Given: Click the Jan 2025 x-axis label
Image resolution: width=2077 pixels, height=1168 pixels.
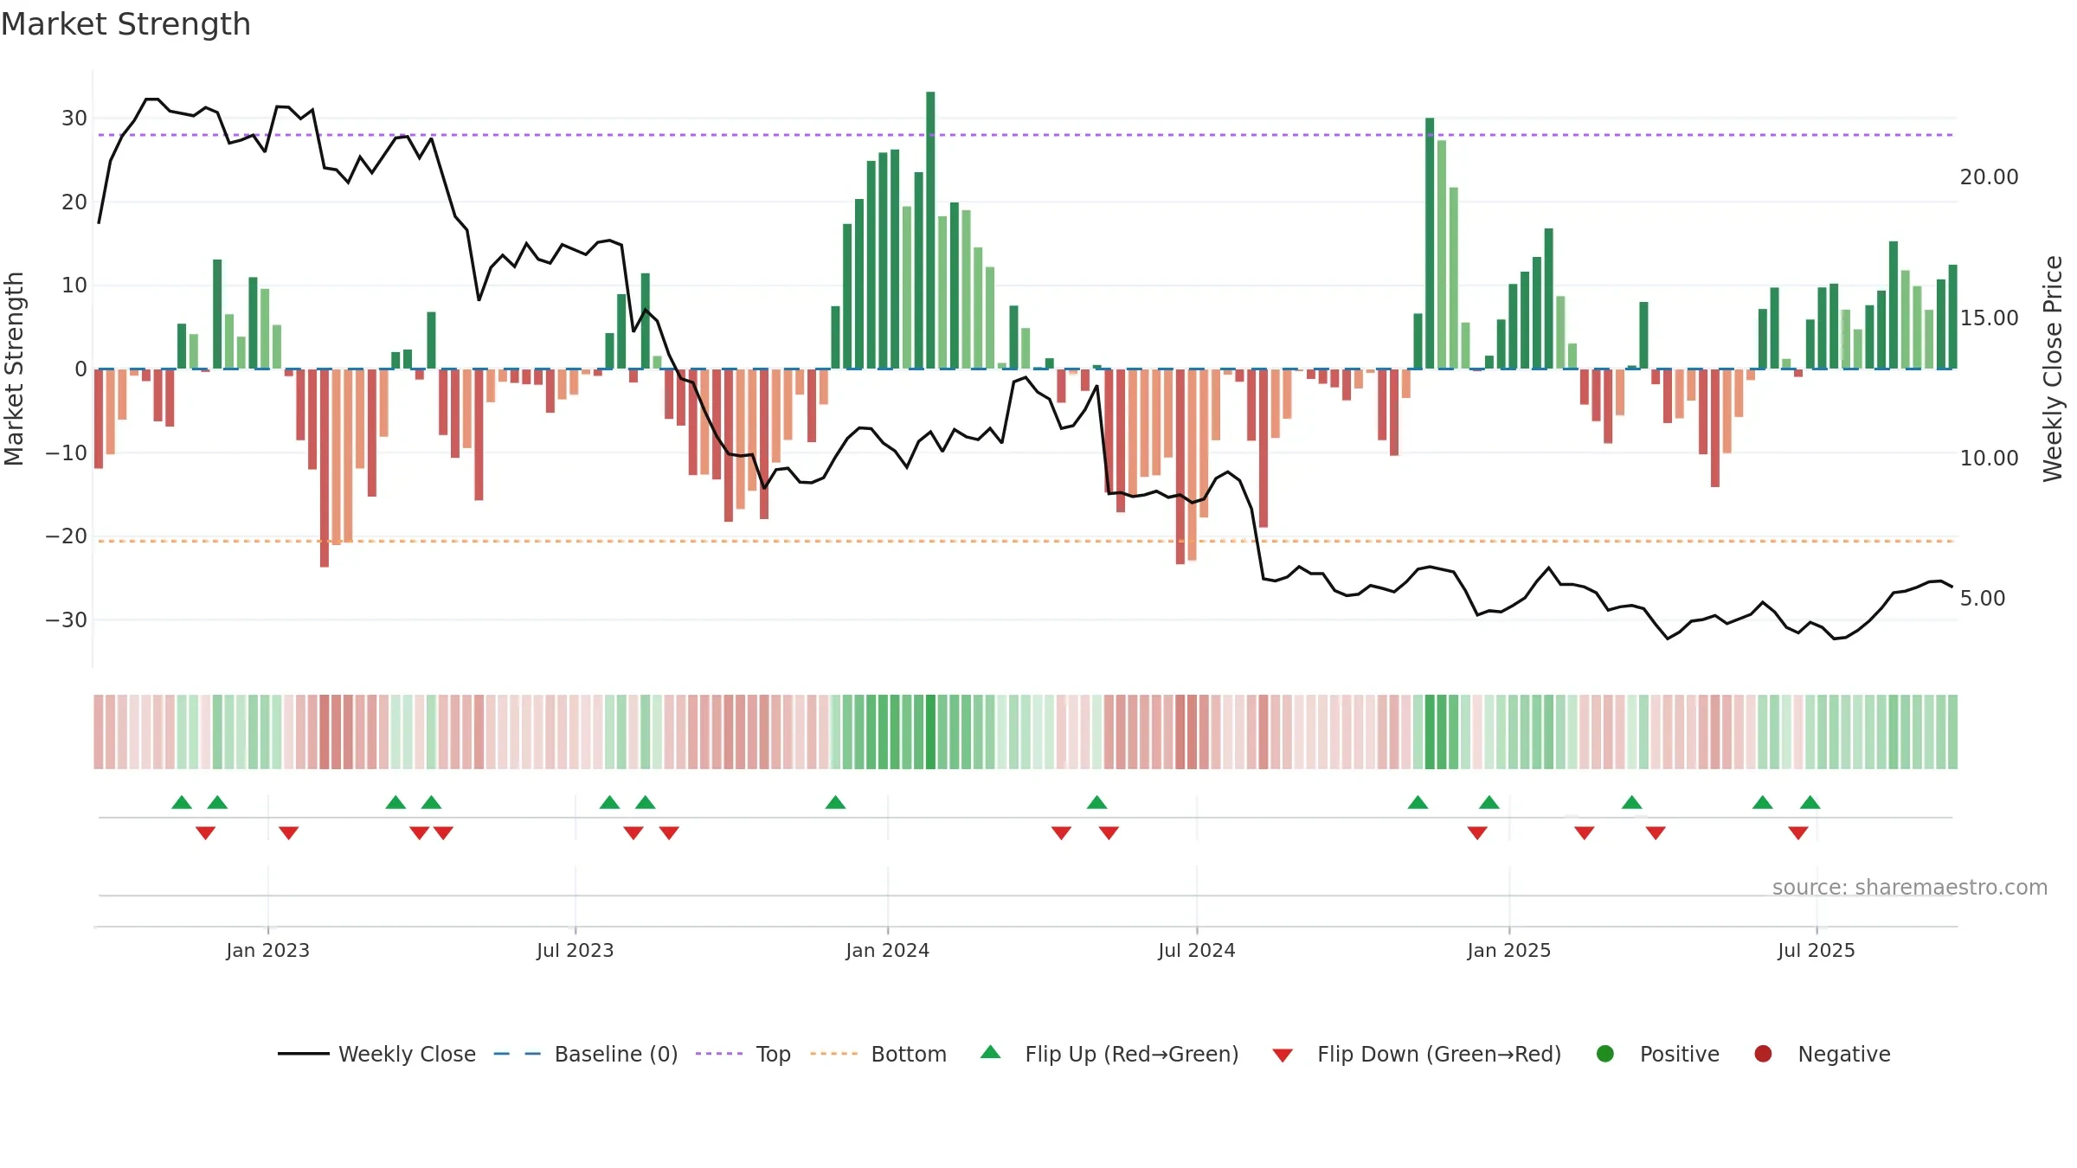Looking at the screenshot, I should tap(1508, 950).
